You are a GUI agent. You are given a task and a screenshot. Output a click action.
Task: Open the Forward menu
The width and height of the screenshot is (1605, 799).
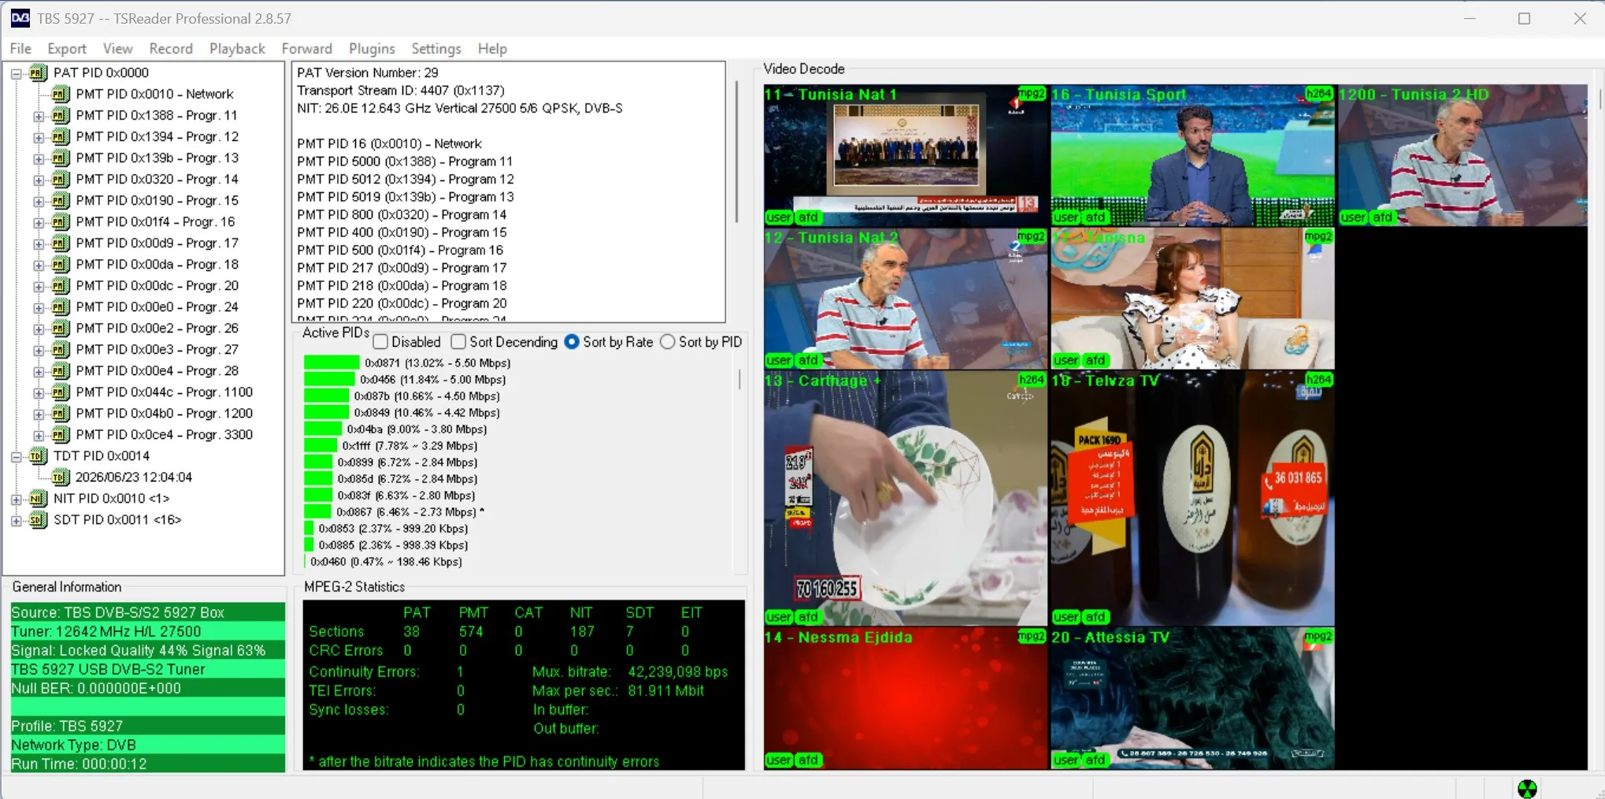click(307, 49)
